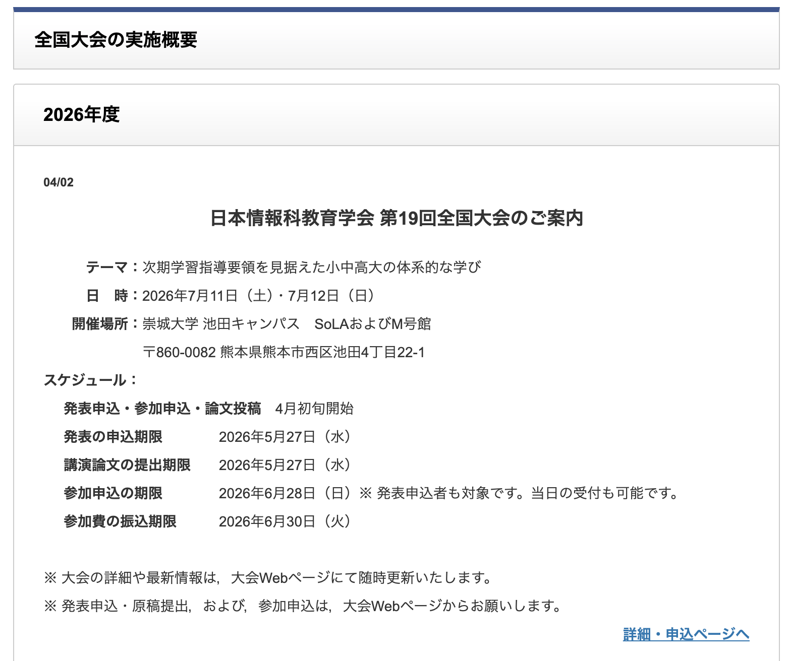Click the 4月初旬開始 text

tap(314, 409)
